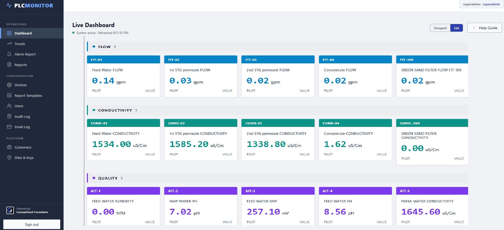Click the ConceptGood Consultants logo icon

pyautogui.click(x=10, y=210)
